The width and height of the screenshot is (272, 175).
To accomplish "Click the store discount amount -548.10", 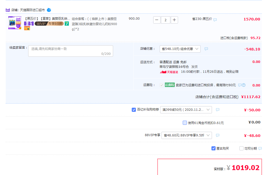I will pyautogui.click(x=252, y=49).
